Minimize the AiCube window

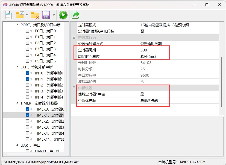pyautogui.click(x=195, y=5)
